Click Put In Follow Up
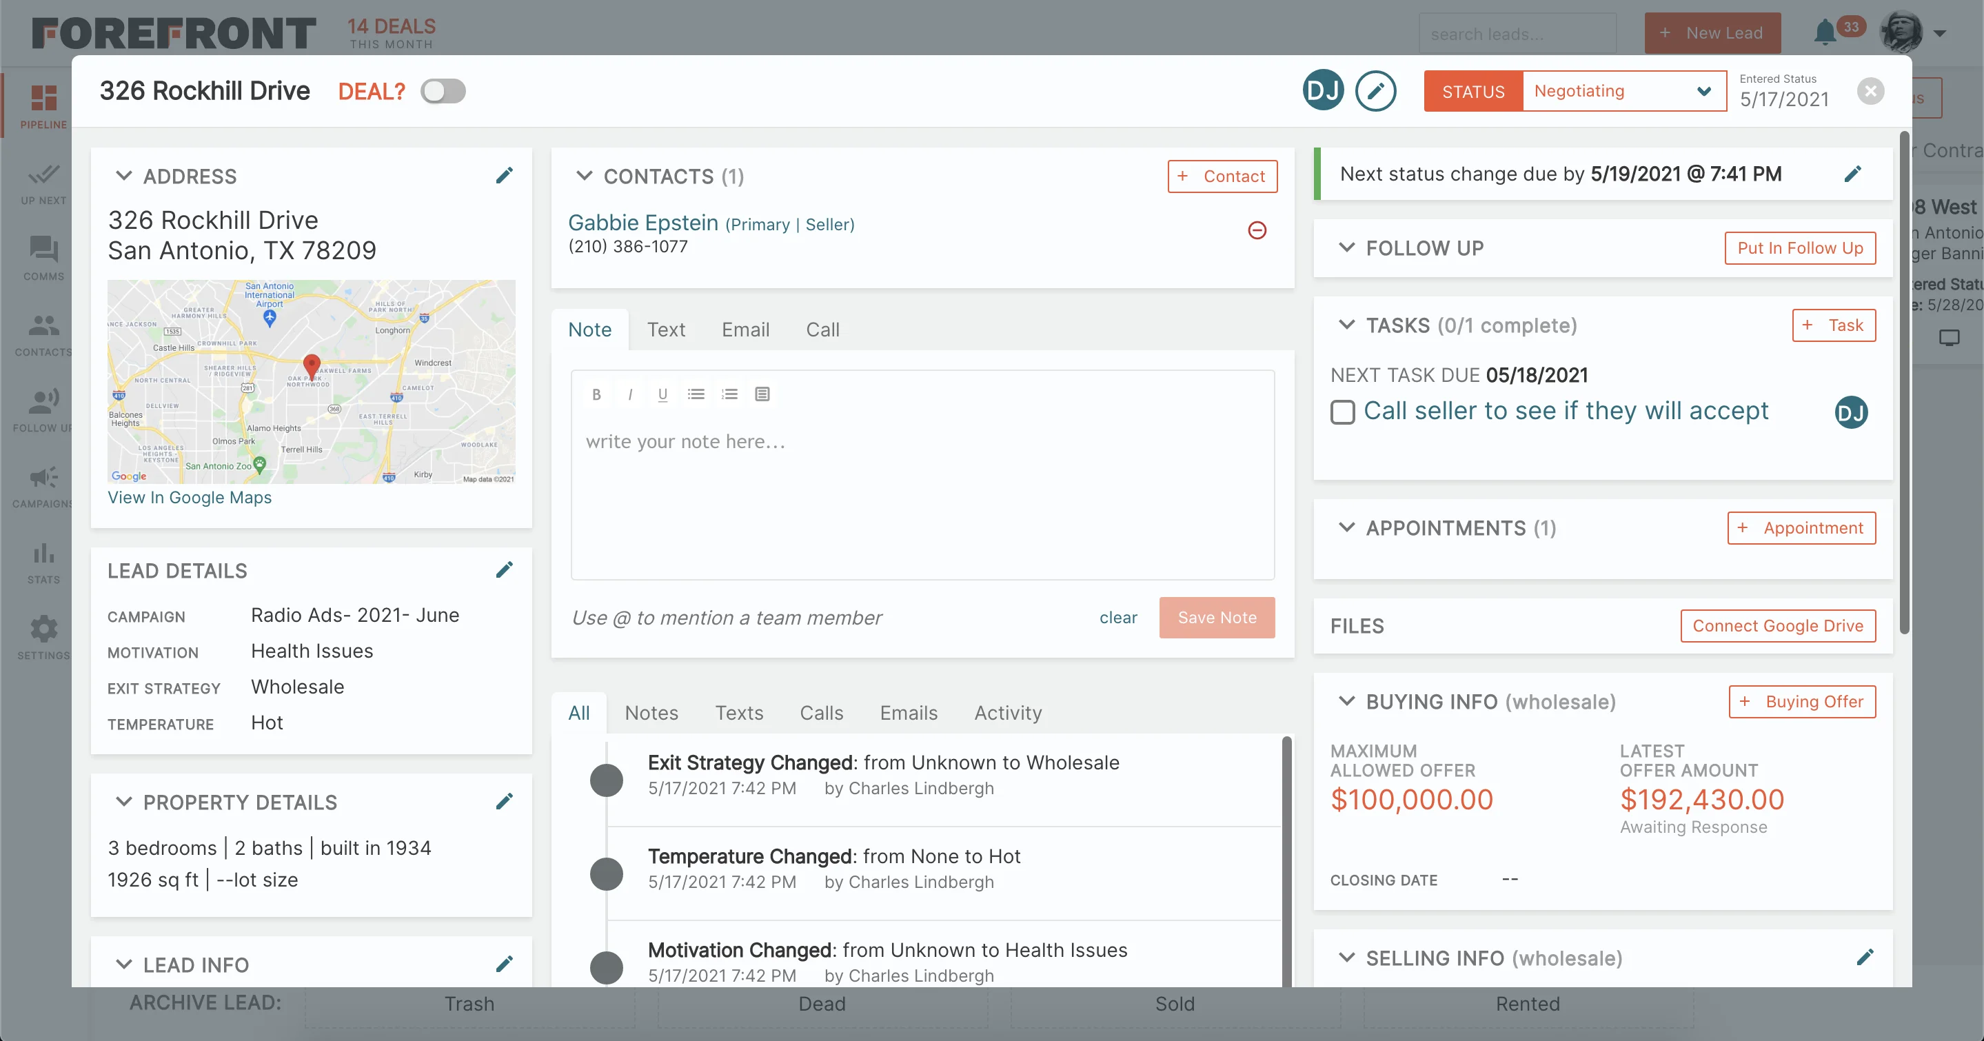The image size is (1984, 1041). pyautogui.click(x=1800, y=248)
